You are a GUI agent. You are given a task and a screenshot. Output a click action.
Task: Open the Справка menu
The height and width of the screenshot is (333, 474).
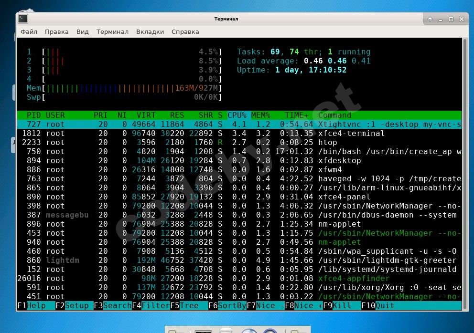(185, 32)
